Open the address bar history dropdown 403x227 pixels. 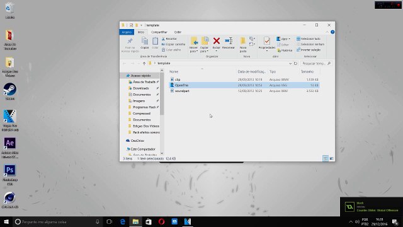pyautogui.click(x=290, y=63)
